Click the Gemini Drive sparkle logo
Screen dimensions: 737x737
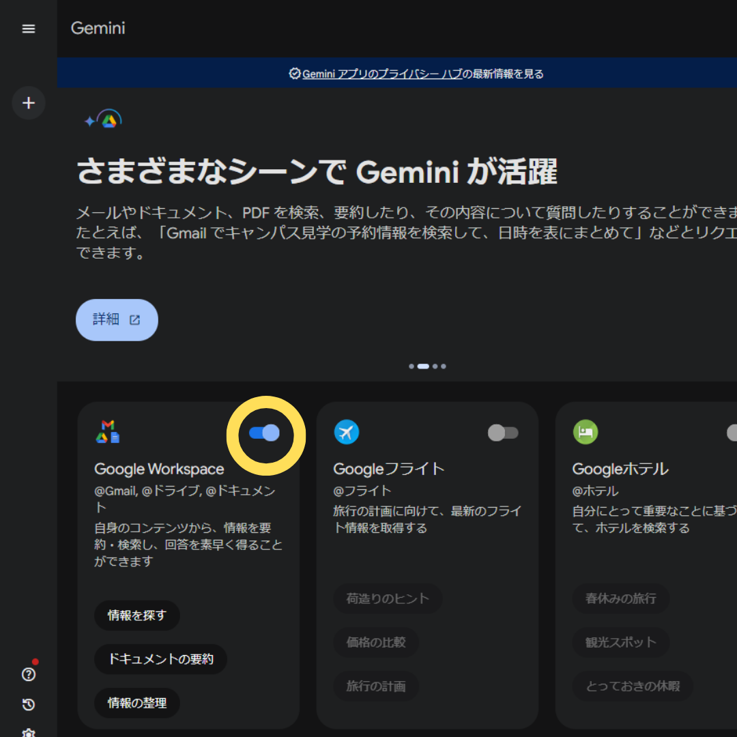pos(103,119)
